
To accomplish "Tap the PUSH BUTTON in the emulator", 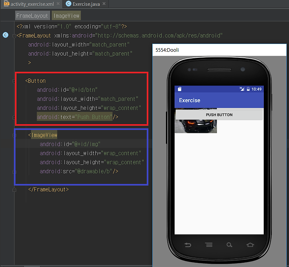I will tap(219, 115).
